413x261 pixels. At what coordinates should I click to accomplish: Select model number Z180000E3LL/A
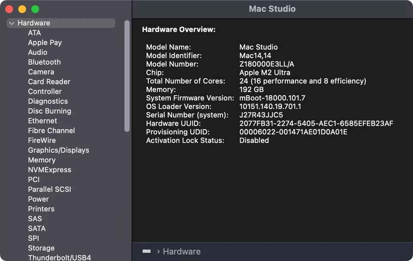click(x=267, y=64)
